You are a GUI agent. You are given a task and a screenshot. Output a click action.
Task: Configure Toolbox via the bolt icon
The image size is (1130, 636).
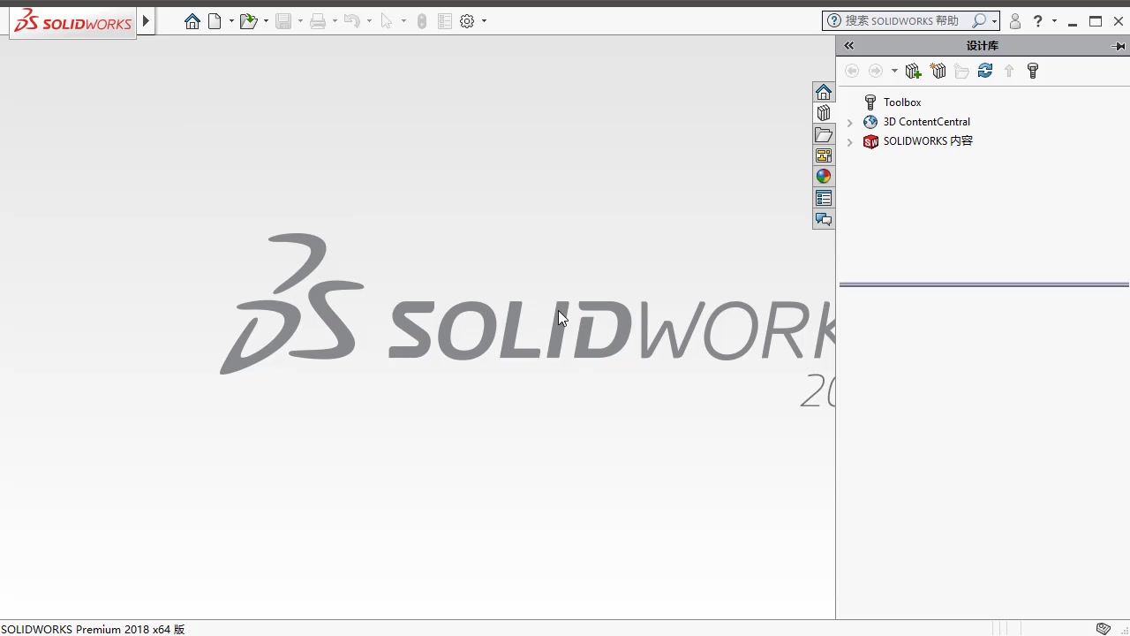[1032, 71]
